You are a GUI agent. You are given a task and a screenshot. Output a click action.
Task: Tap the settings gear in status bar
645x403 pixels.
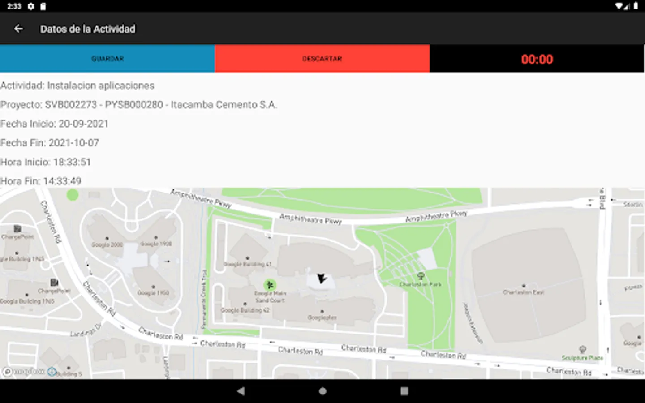click(x=31, y=6)
